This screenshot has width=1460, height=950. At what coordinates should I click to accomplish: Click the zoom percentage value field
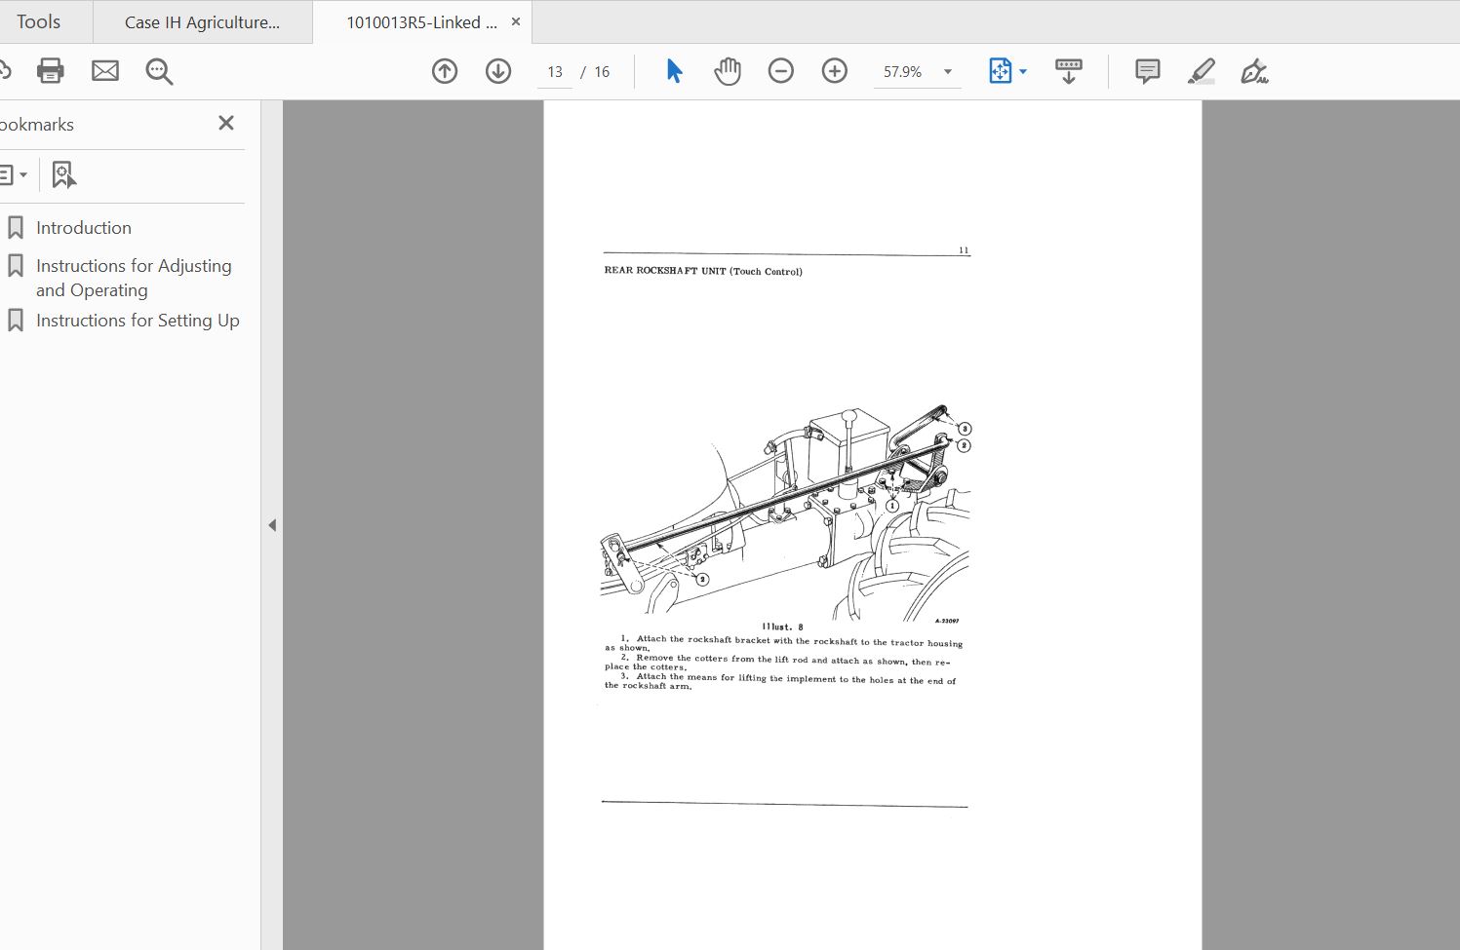[903, 72]
